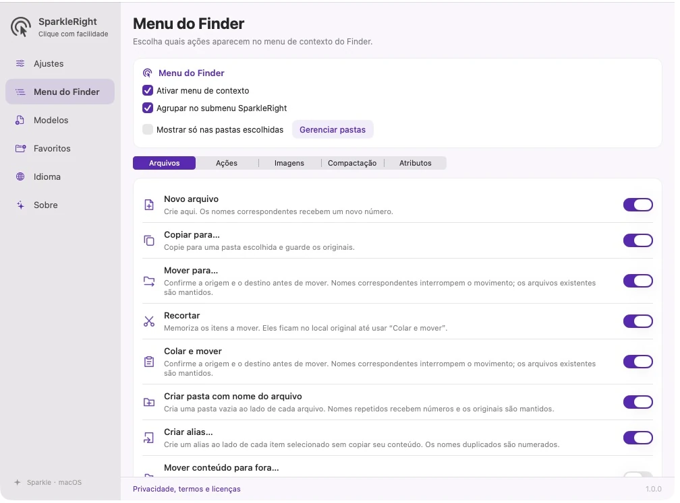Click the Copiar para... title text

point(192,234)
